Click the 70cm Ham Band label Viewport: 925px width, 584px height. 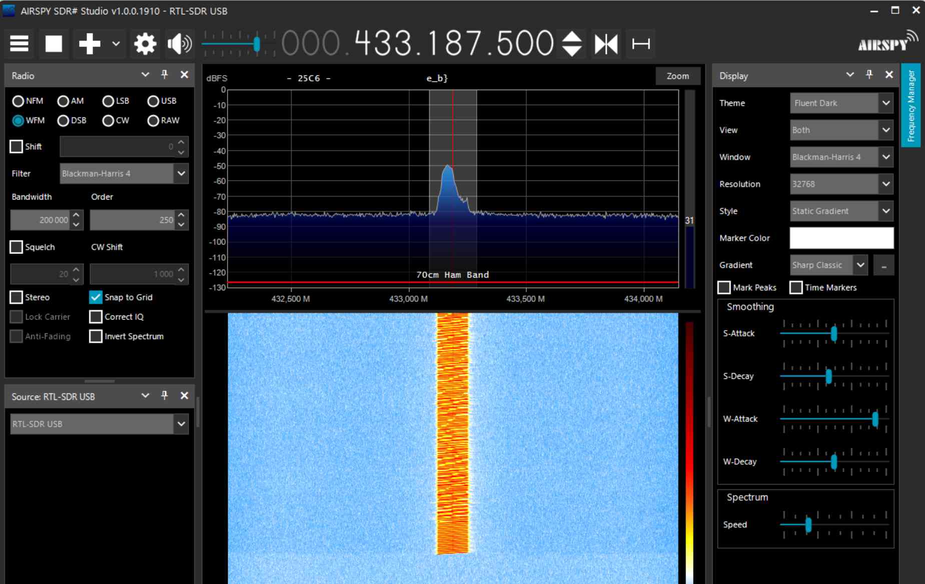[x=453, y=274]
